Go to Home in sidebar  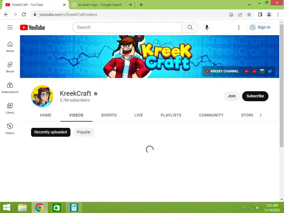pos(10,47)
